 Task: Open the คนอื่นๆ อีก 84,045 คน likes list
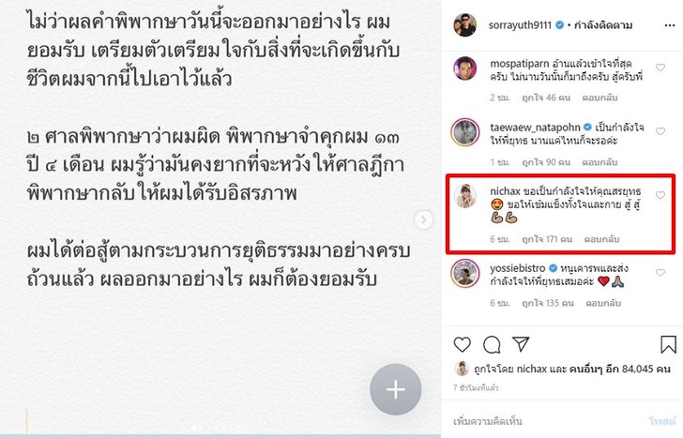pos(619,369)
